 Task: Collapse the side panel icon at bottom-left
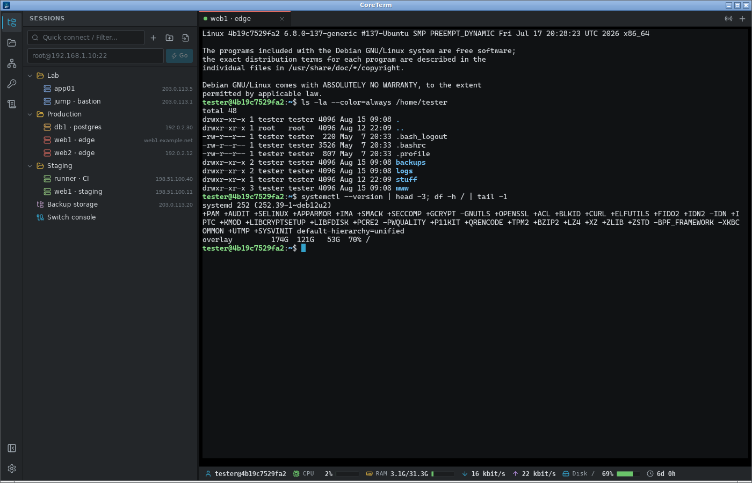(12, 448)
